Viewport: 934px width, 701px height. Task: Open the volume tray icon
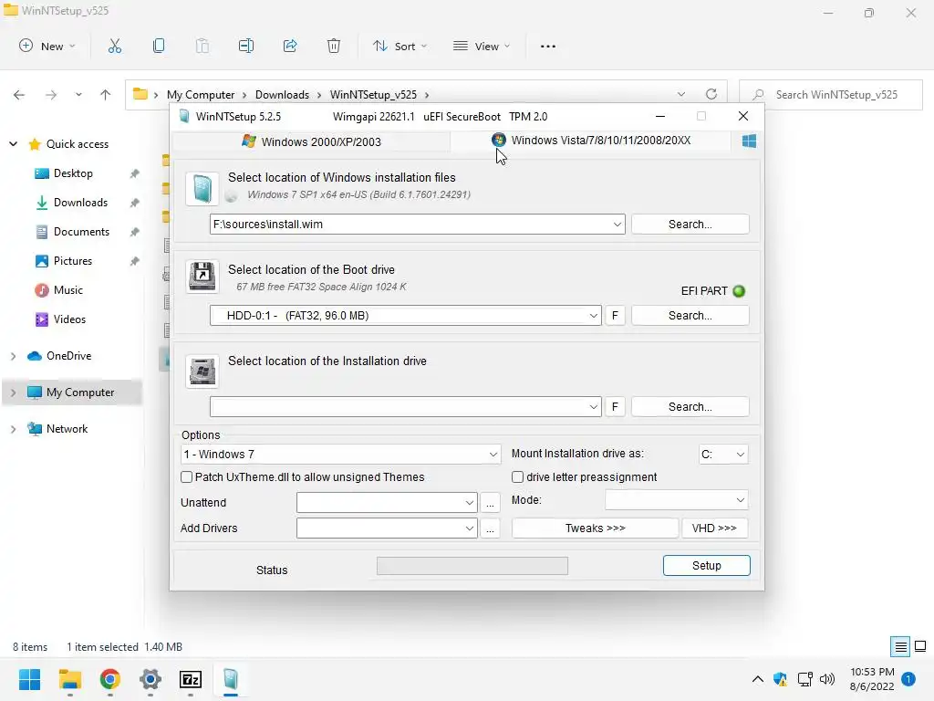[x=827, y=679]
